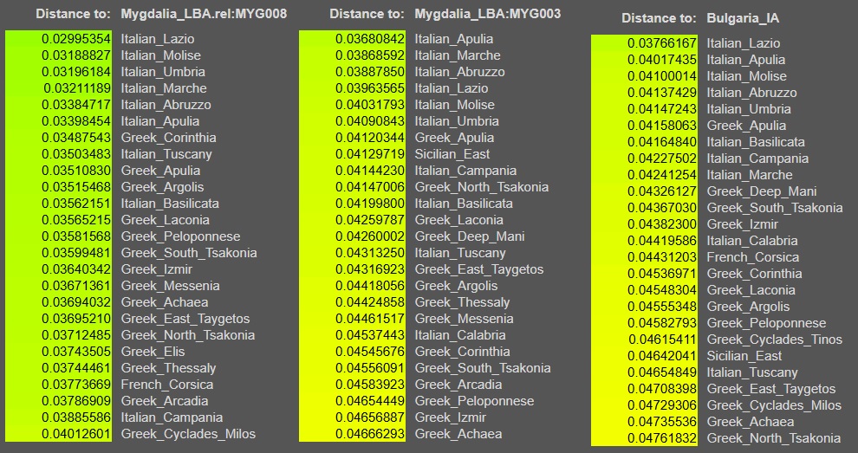Viewport: 858px width, 453px height.
Task: Click distance value 0.04031793
Action: (x=370, y=105)
